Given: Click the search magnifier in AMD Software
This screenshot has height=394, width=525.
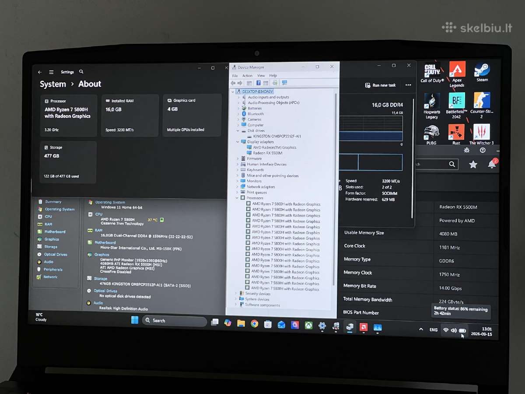Looking at the screenshot, I should click(452, 164).
